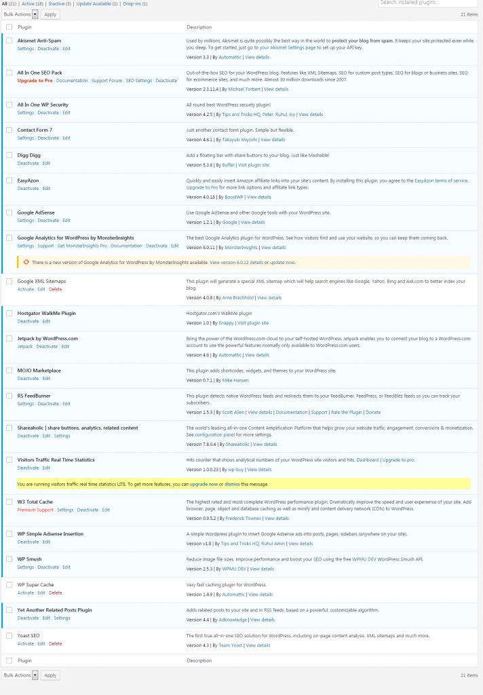Filter plugins by Inactive (3)
The image size is (483, 695).
click(60, 3)
